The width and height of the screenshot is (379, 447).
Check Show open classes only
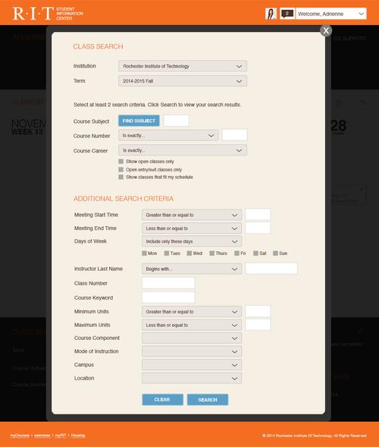(121, 162)
